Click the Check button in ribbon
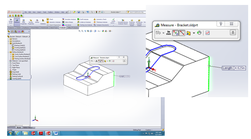251x139 pixels. pos(50,19)
